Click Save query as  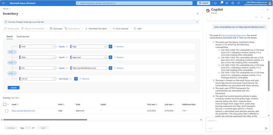pos(72,28)
